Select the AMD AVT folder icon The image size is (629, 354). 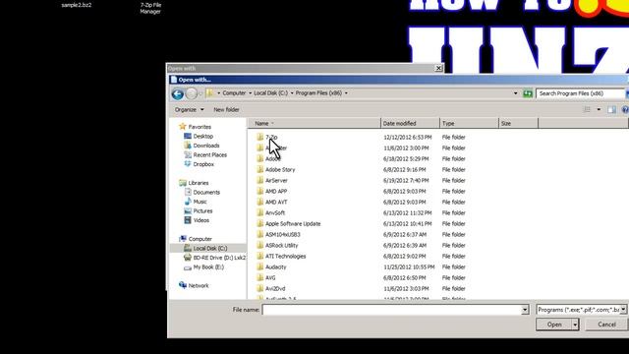click(x=259, y=203)
